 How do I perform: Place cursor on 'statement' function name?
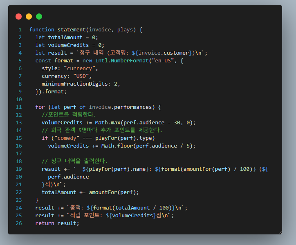72,30
